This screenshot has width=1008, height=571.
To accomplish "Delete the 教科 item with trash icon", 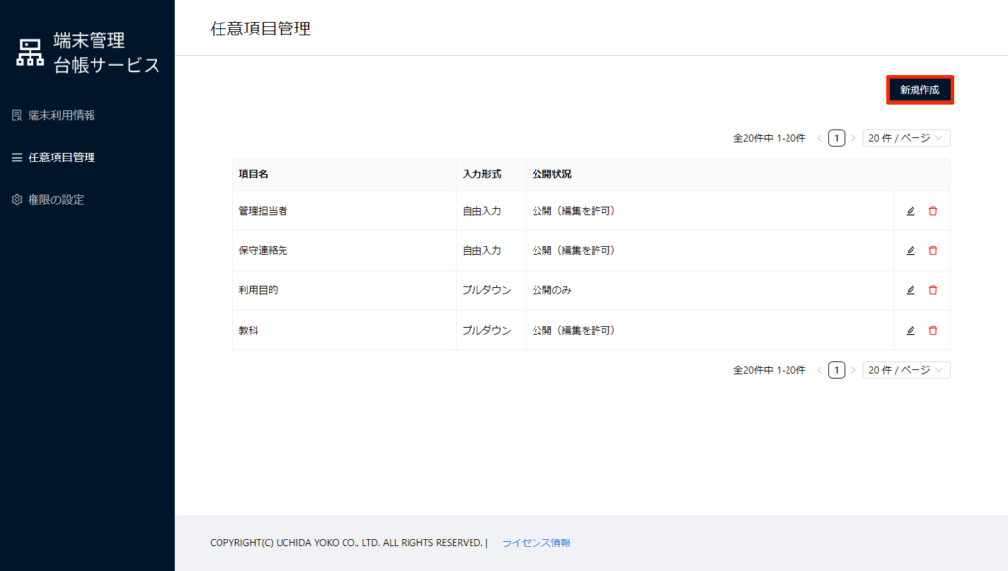I will (933, 331).
